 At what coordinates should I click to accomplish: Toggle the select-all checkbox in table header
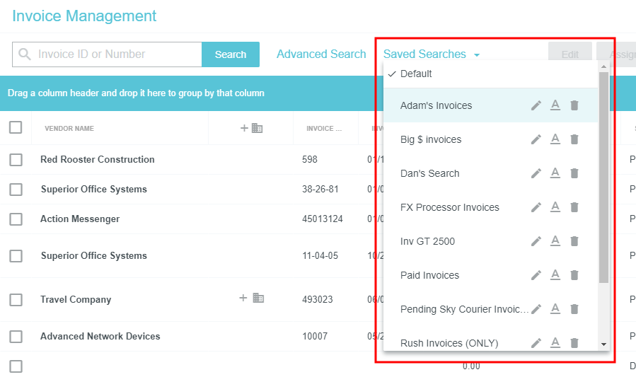(16, 128)
